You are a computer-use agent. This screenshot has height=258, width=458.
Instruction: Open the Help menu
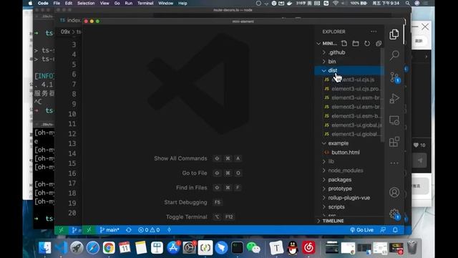tap(182, 3)
